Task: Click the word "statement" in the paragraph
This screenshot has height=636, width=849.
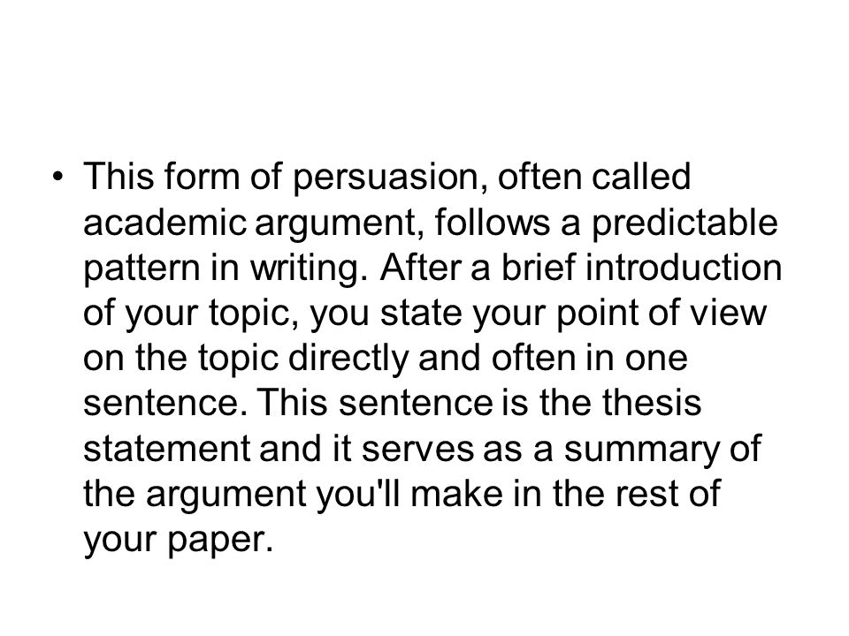Action: click(x=166, y=449)
